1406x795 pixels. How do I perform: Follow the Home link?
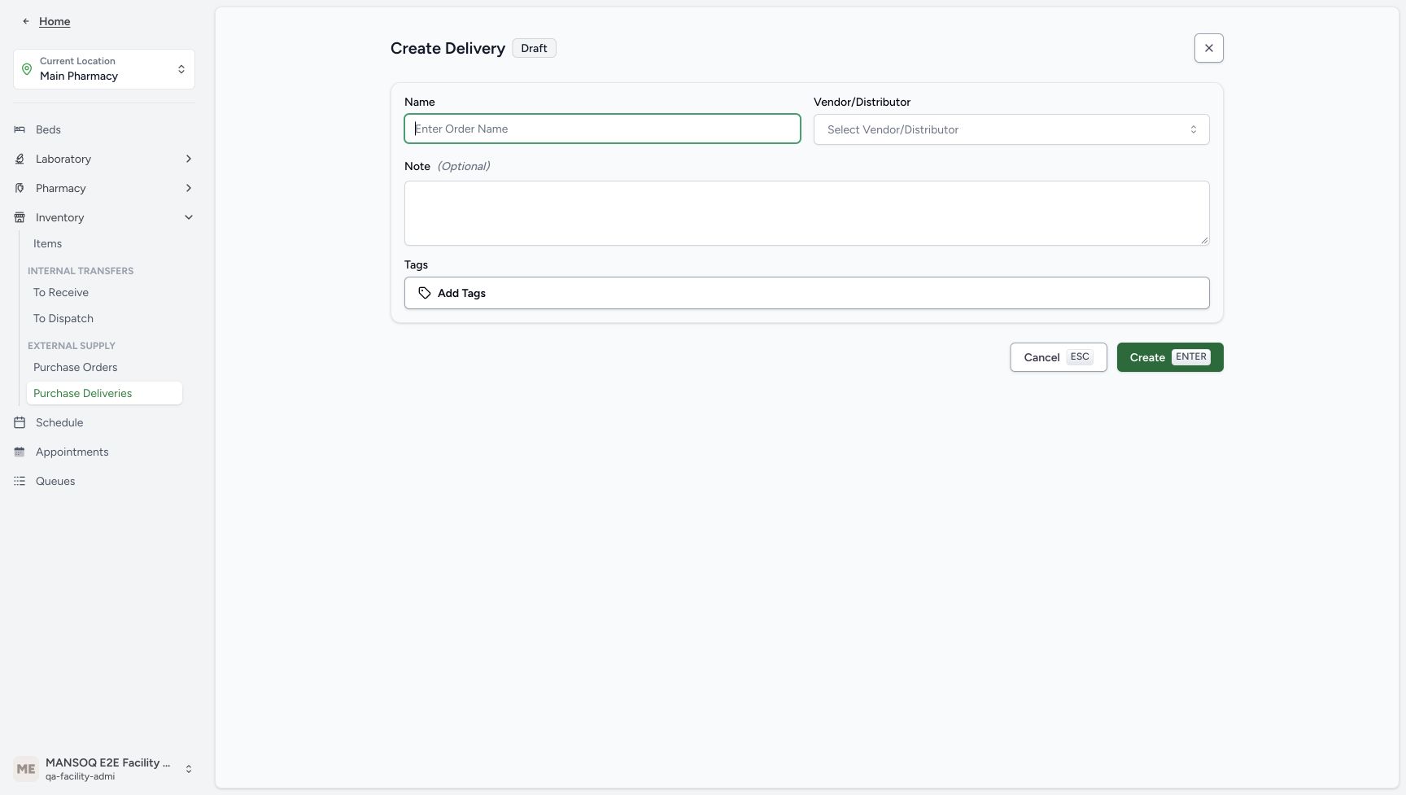click(x=55, y=21)
